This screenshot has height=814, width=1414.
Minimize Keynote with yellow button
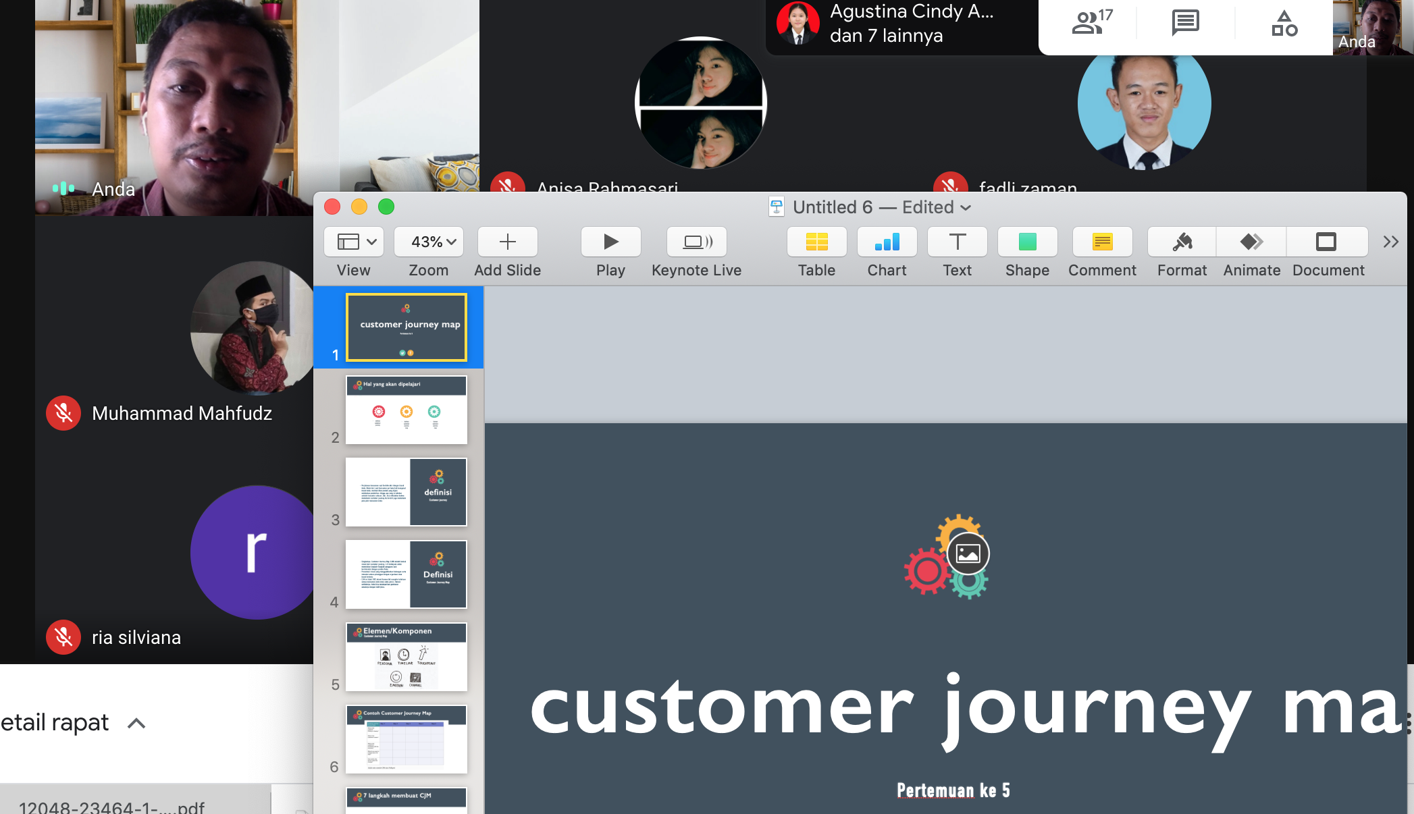click(359, 207)
